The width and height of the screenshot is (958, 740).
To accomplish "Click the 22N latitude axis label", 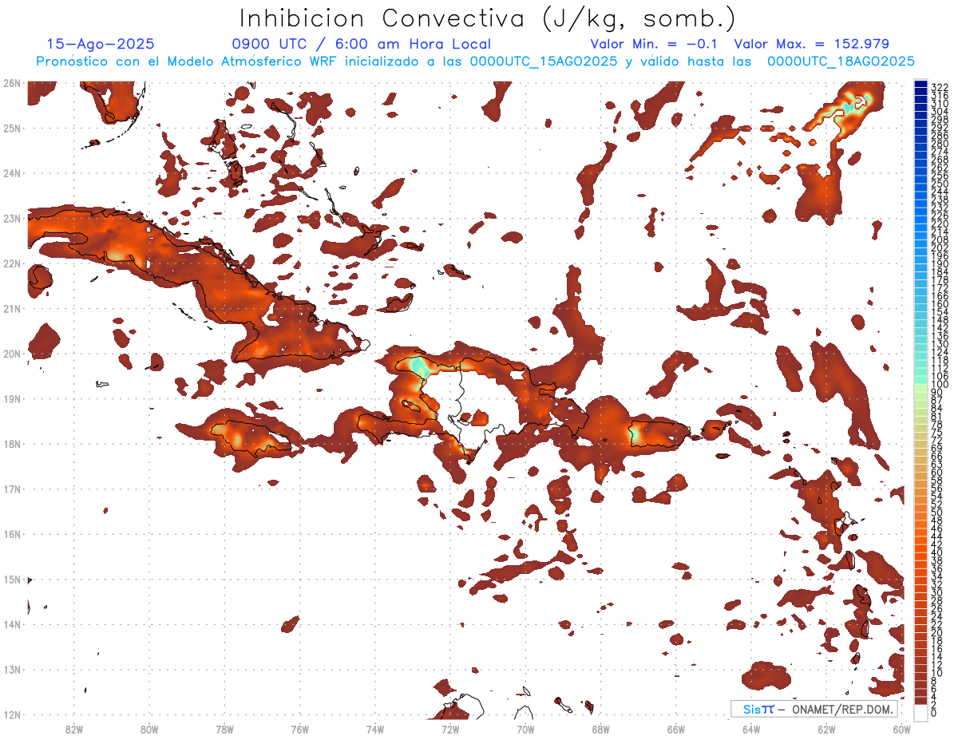I will [11, 263].
